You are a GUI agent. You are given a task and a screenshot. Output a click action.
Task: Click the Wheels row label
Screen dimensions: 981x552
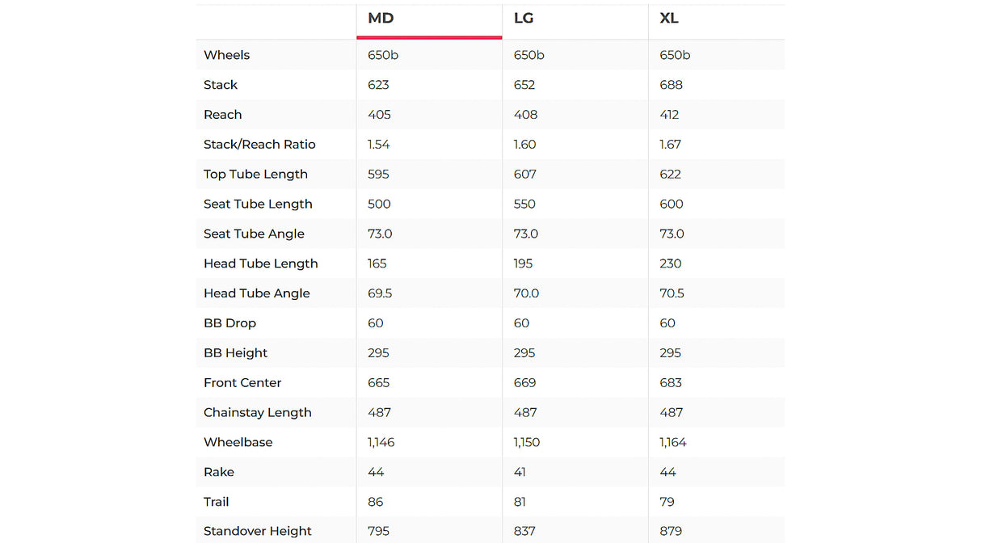227,55
